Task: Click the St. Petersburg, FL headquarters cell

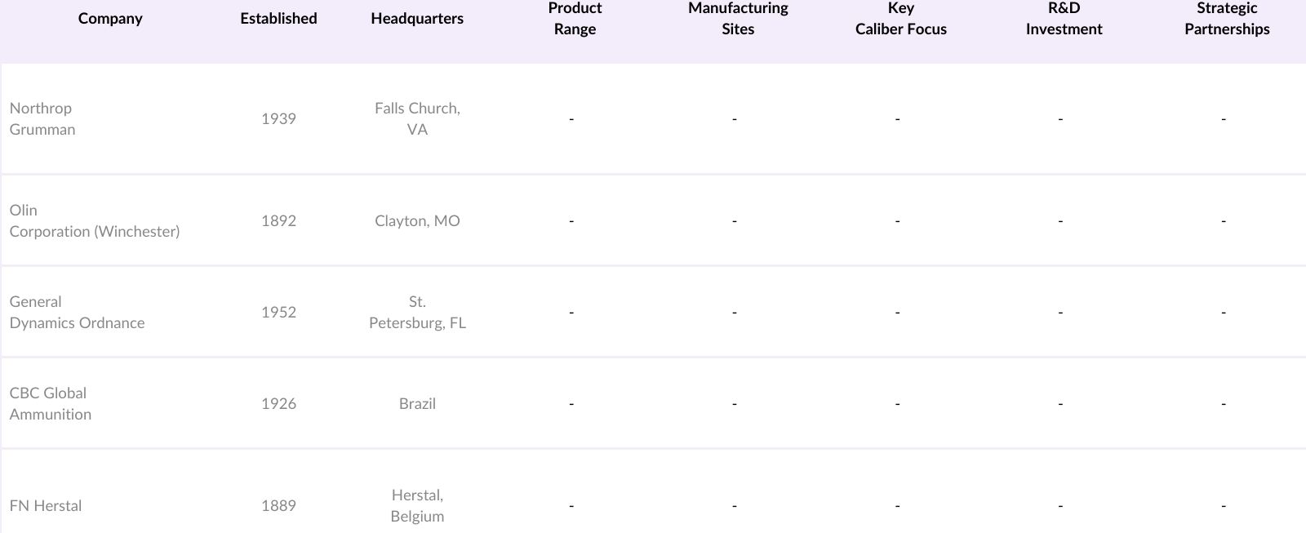Action: tap(417, 313)
